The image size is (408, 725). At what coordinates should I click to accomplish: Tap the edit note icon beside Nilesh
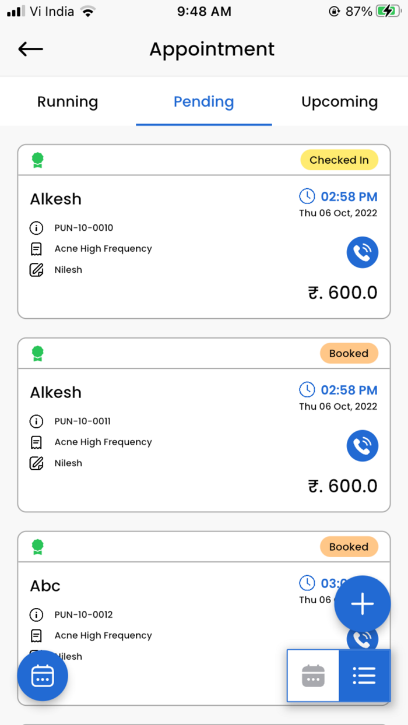(36, 270)
